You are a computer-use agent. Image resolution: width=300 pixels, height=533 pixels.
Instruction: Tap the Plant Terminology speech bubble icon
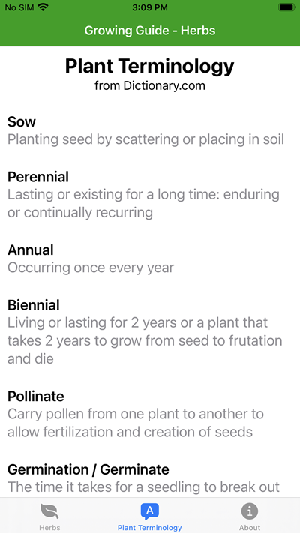[x=150, y=511]
